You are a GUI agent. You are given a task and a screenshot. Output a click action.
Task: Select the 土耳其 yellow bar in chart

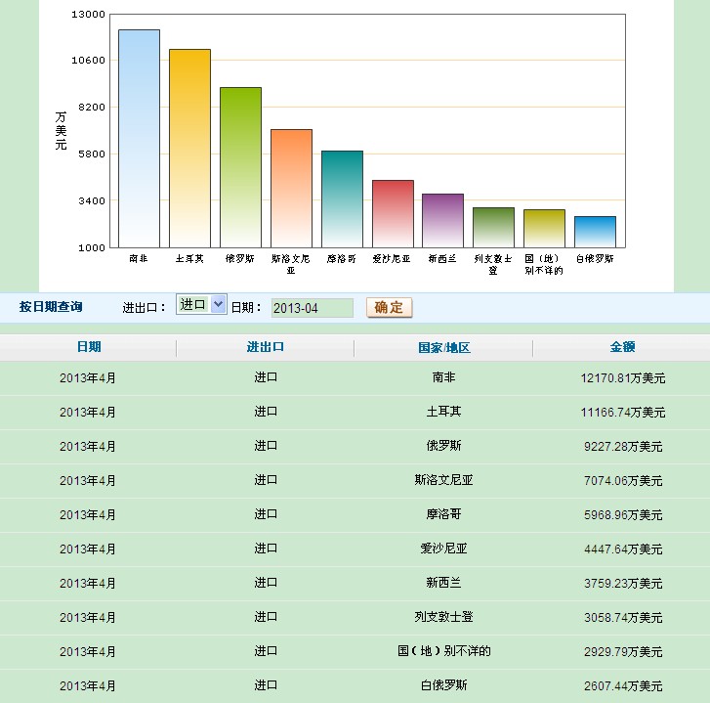[189, 149]
